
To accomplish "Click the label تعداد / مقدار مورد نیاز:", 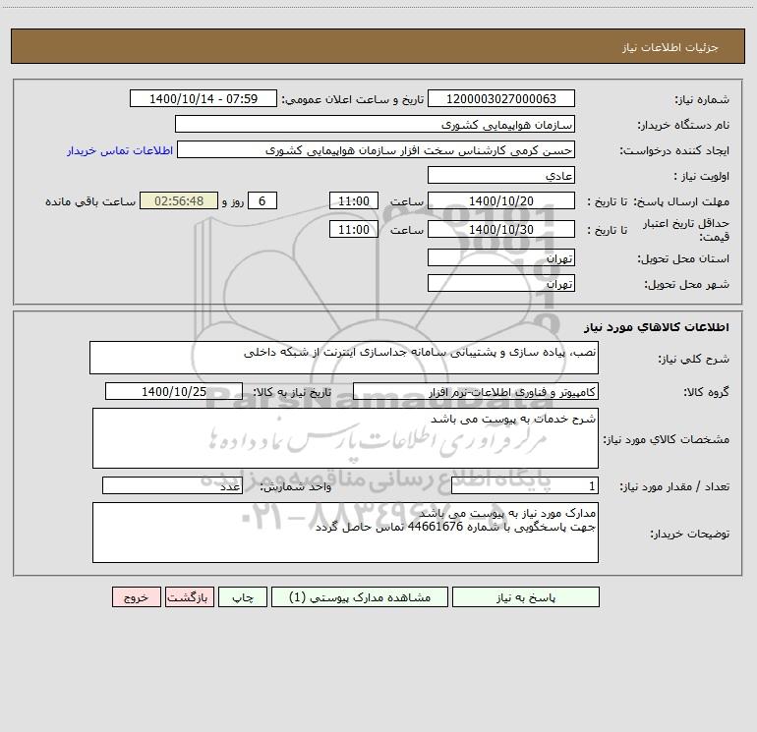I will click(674, 487).
